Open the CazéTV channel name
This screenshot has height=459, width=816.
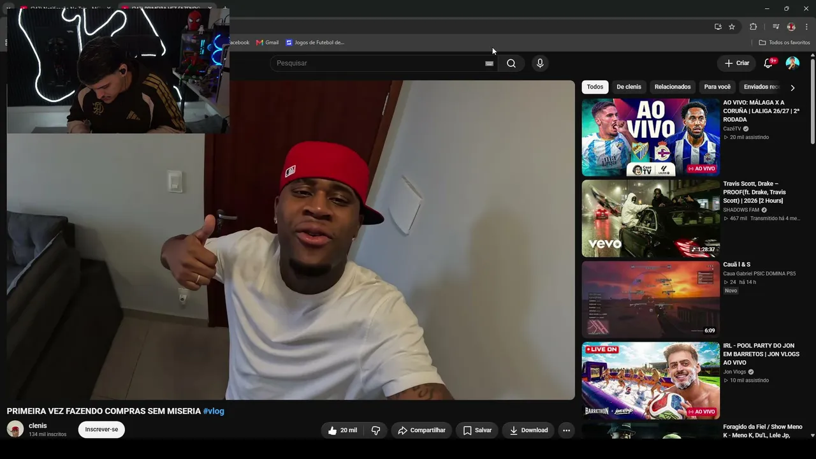point(732,129)
